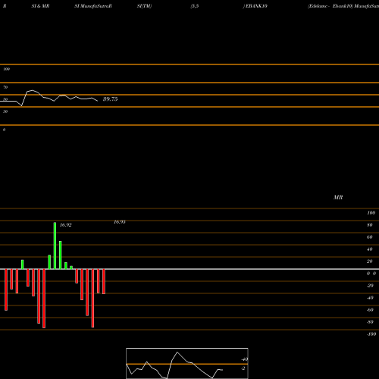Click the 20 label on MR axis
The image size is (379, 379).
pyautogui.click(x=369, y=262)
